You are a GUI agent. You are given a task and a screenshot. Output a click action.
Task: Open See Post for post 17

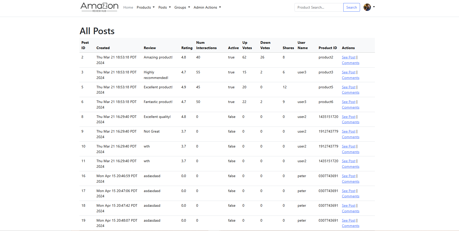(349, 191)
